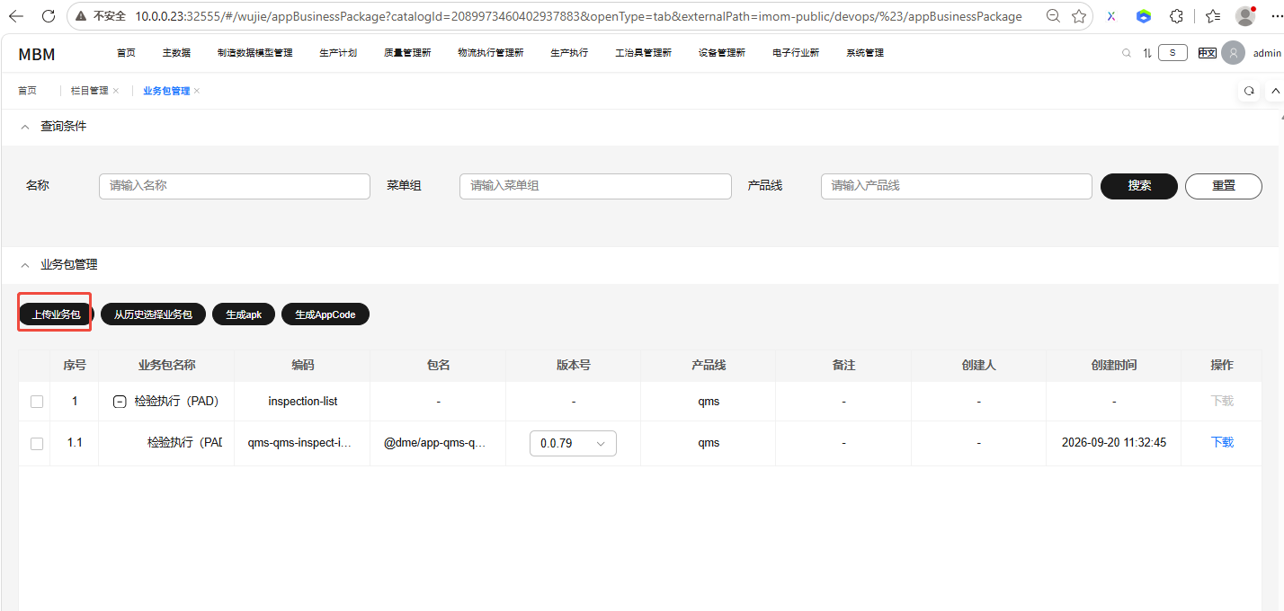Click the 生成apk button
This screenshot has width=1284, height=611.
pos(244,314)
